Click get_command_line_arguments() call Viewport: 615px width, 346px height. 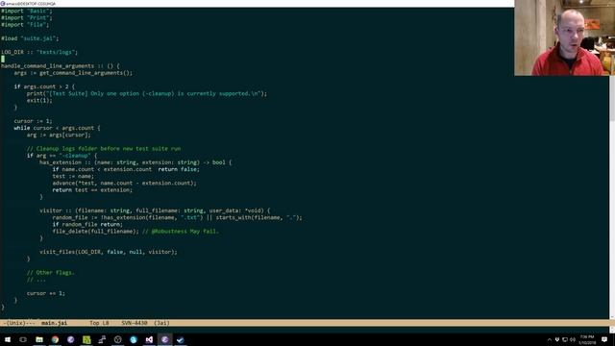86,73
